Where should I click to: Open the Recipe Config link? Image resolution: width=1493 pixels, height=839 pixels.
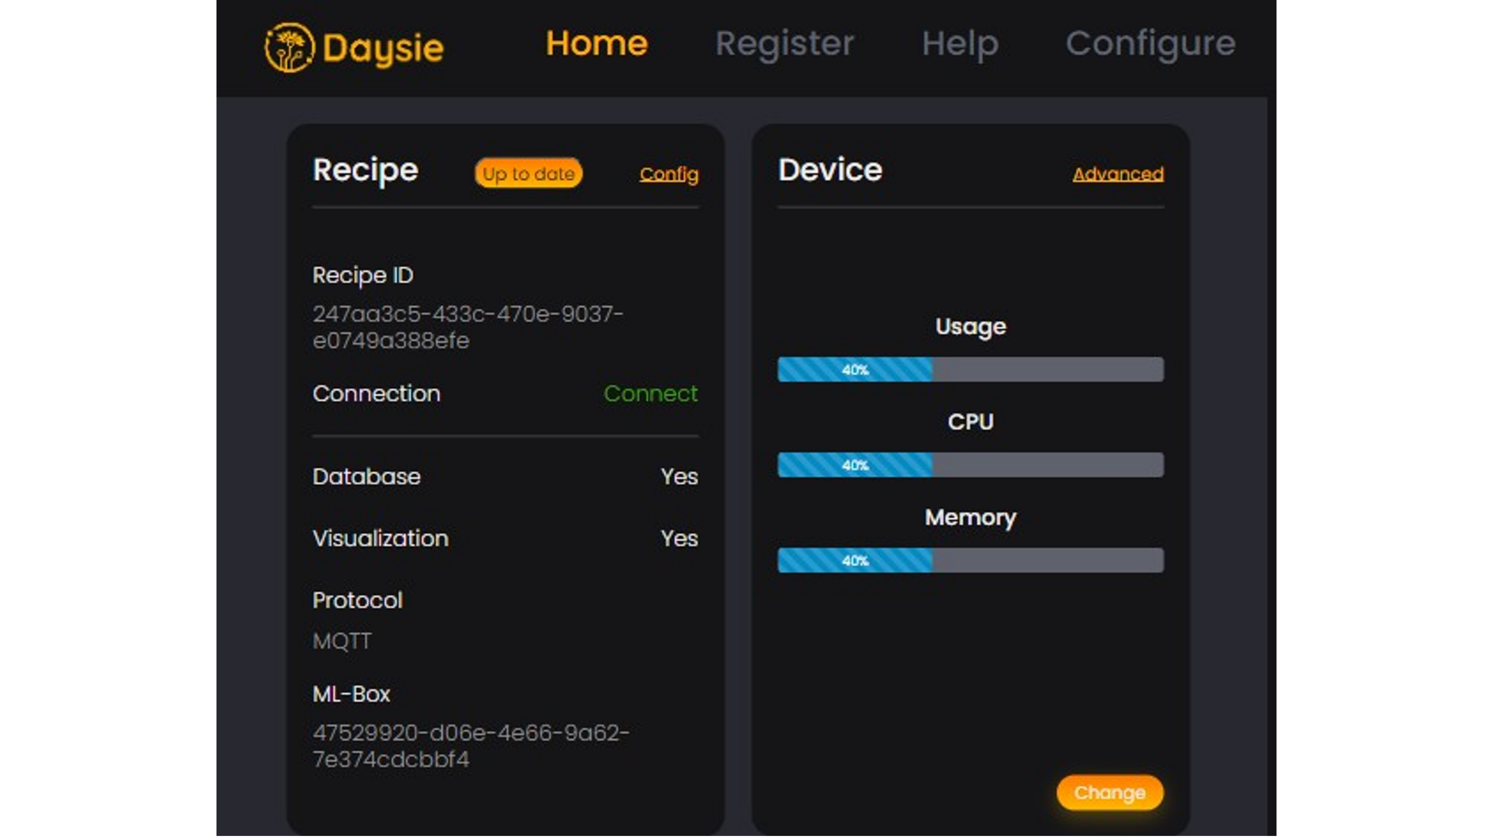point(669,174)
